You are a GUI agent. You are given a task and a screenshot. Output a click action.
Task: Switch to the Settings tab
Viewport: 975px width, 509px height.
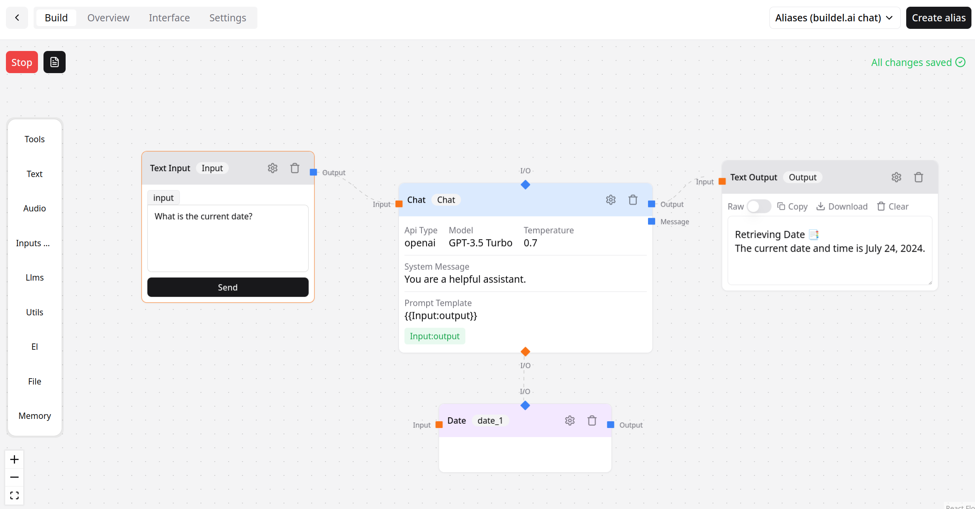click(228, 18)
